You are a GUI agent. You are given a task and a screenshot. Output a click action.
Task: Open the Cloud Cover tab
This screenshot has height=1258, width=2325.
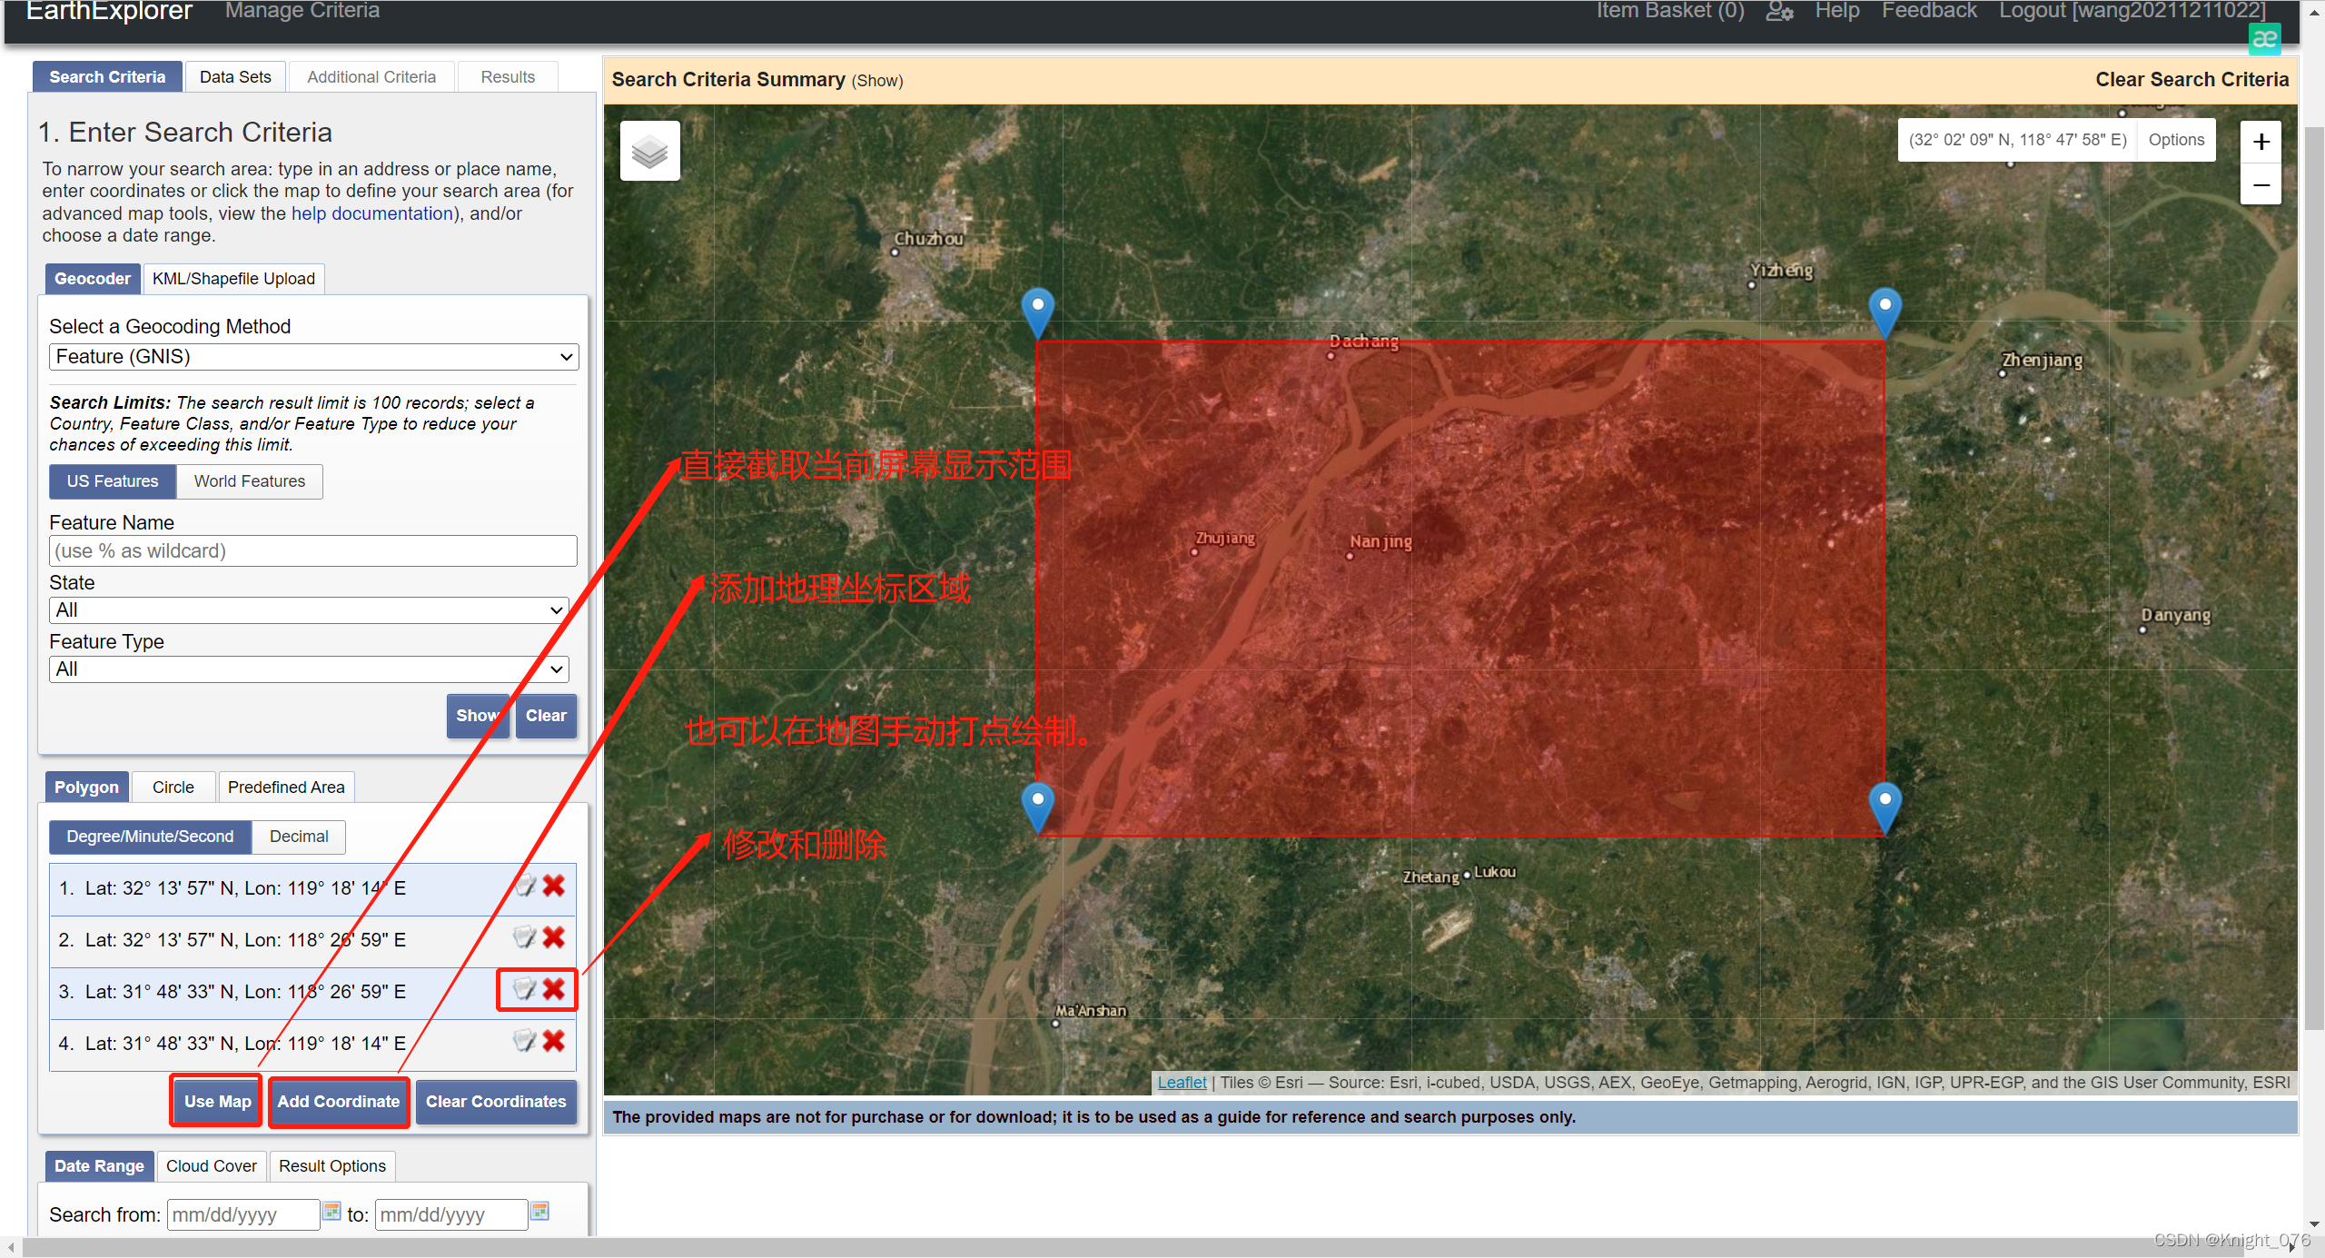pos(211,1166)
